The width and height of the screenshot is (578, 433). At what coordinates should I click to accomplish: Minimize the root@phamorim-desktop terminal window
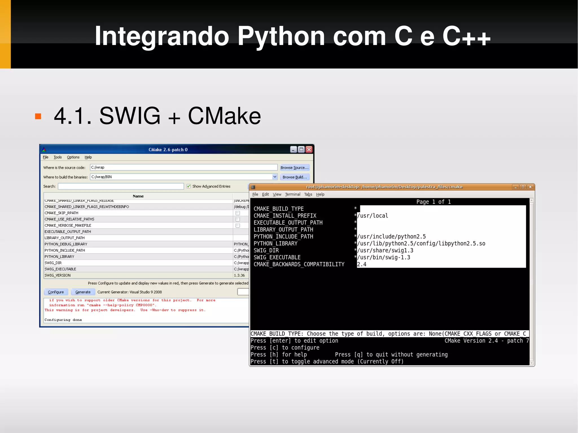click(x=516, y=187)
